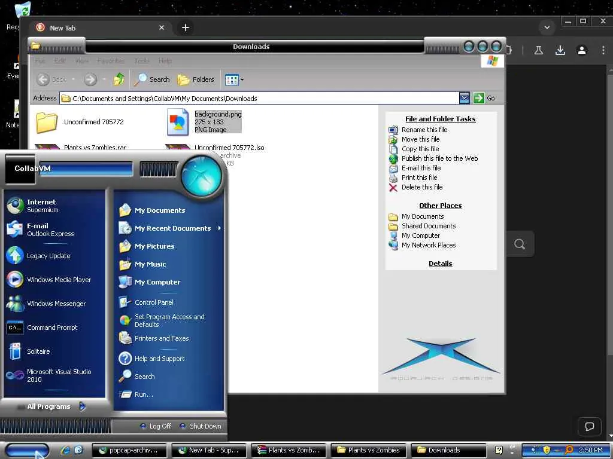Collapse the Other Places panel
This screenshot has height=459, width=613.
pyautogui.click(x=440, y=206)
